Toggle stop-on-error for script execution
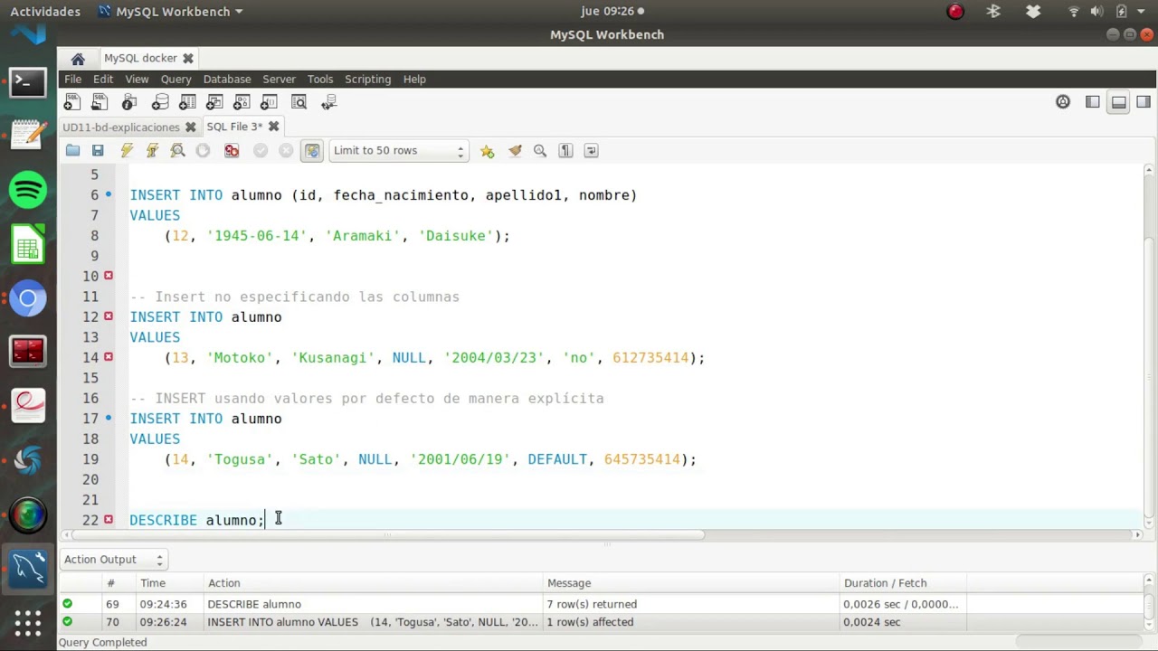Image resolution: width=1158 pixels, height=651 pixels. coord(232,151)
